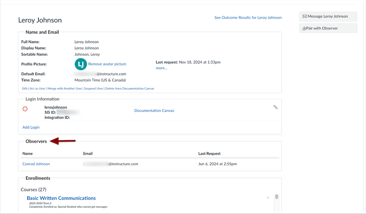Open the Documentation Canvas account link
The height and width of the screenshot is (214, 366).
click(154, 110)
